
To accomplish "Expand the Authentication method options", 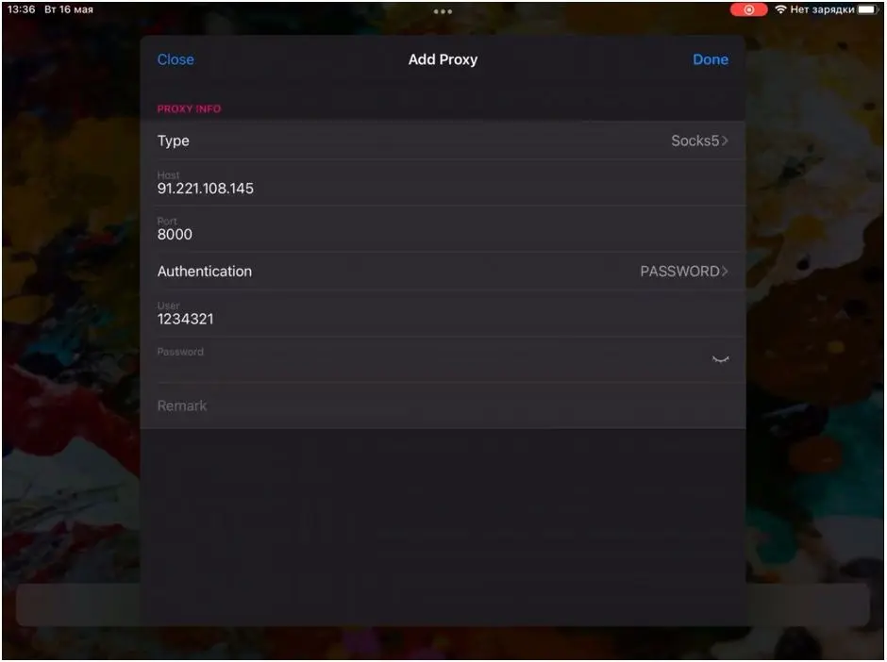I will pos(377,272).
